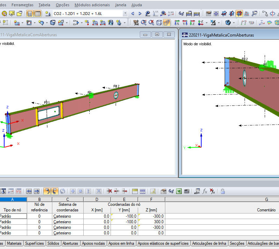Click the new load case star icon
Screen dimensions: 279x249
(48, 14)
